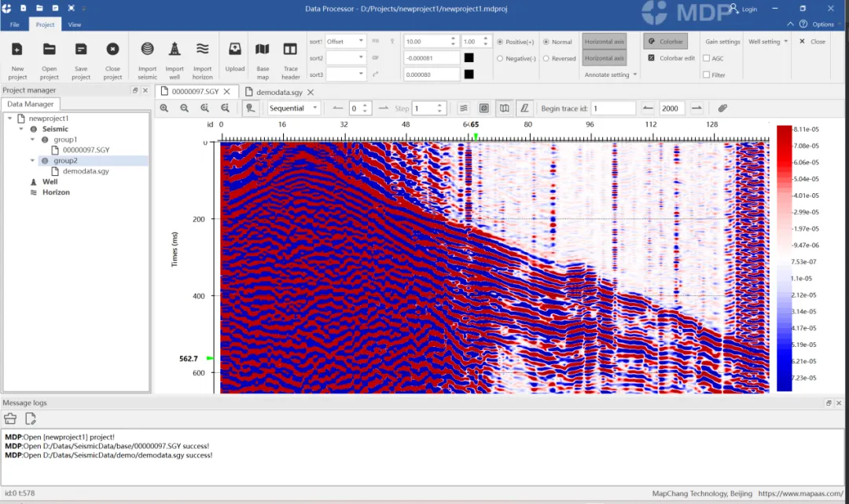Collapse the group1 tree node
Image resolution: width=849 pixels, height=504 pixels.
tap(31, 140)
